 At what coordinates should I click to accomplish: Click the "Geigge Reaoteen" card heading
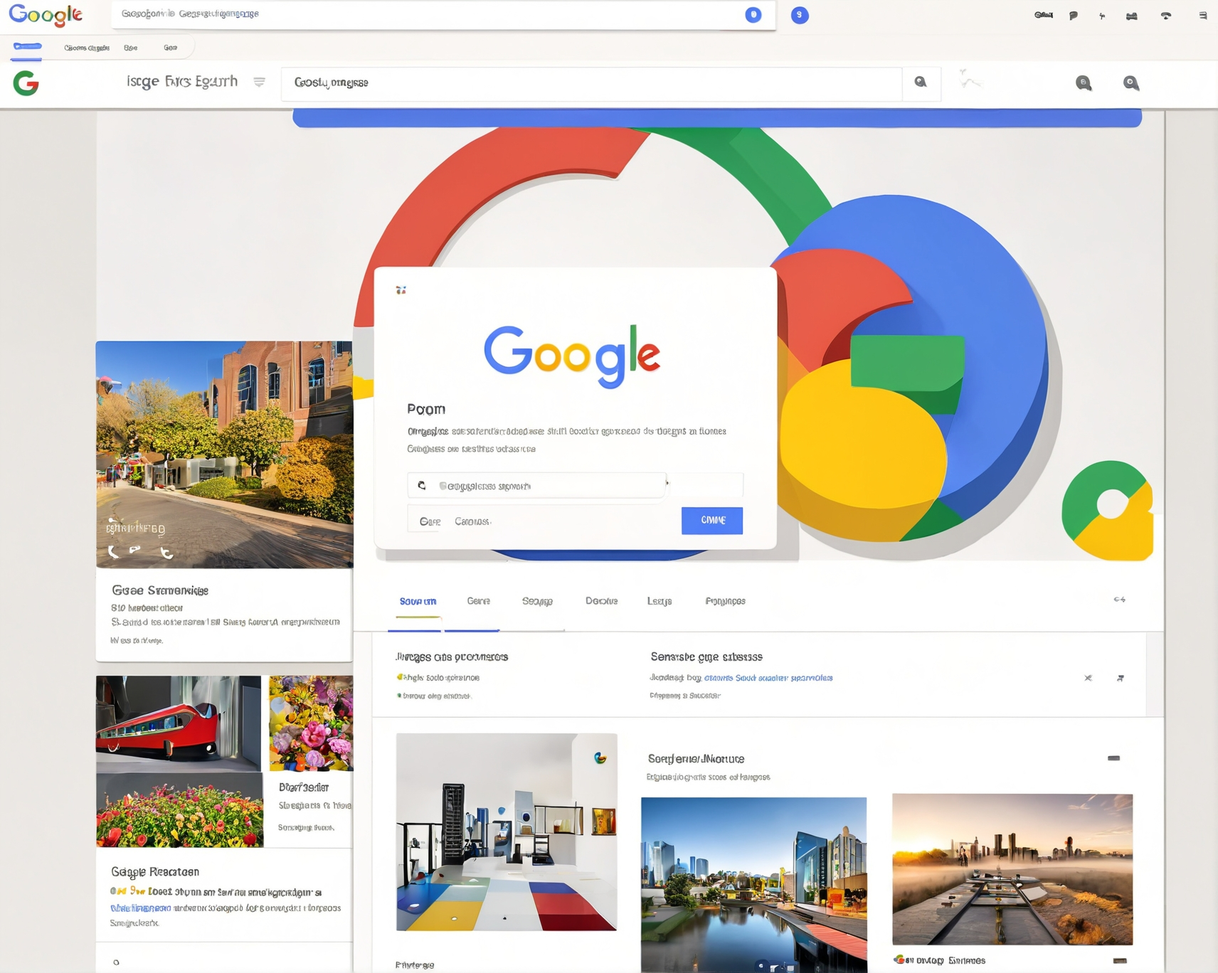pos(155,872)
